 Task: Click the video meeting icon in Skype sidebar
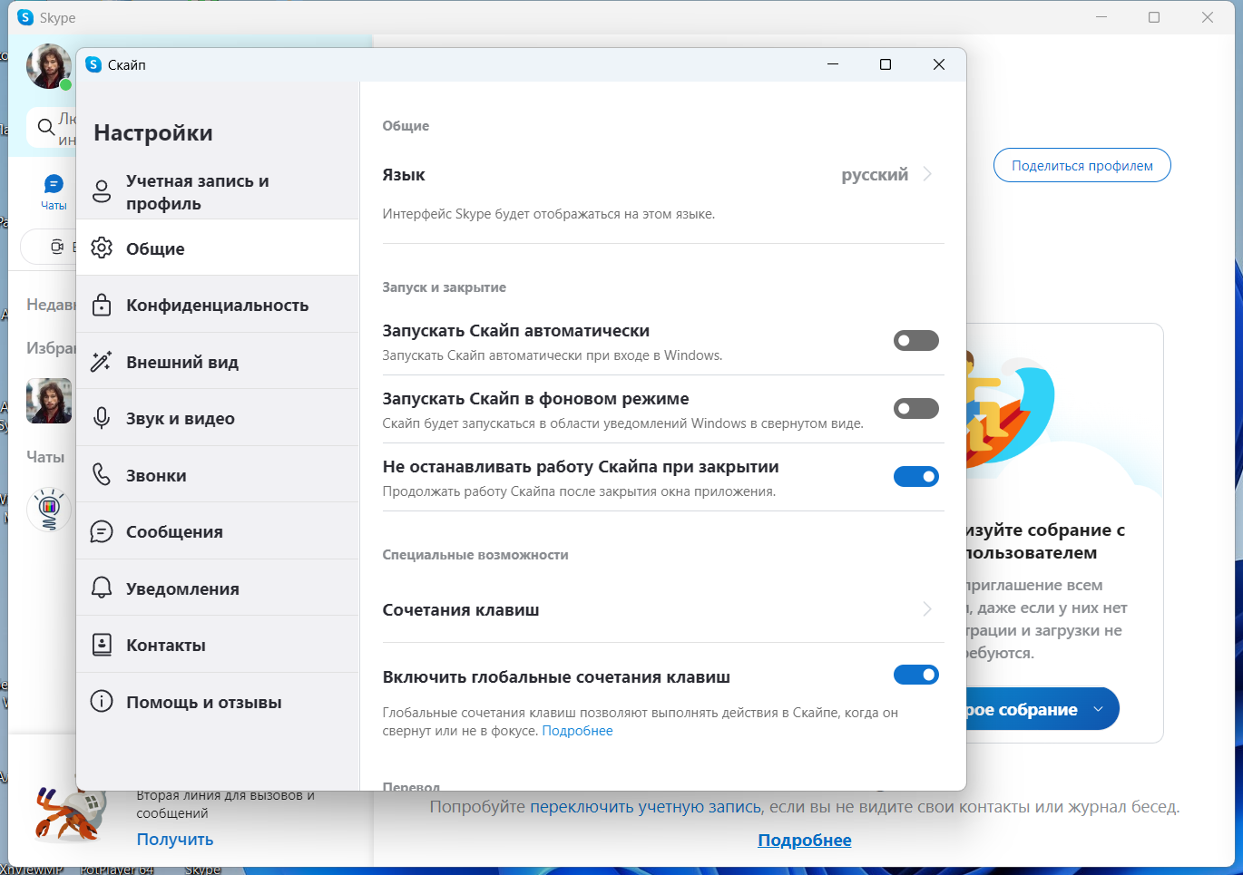(x=57, y=247)
